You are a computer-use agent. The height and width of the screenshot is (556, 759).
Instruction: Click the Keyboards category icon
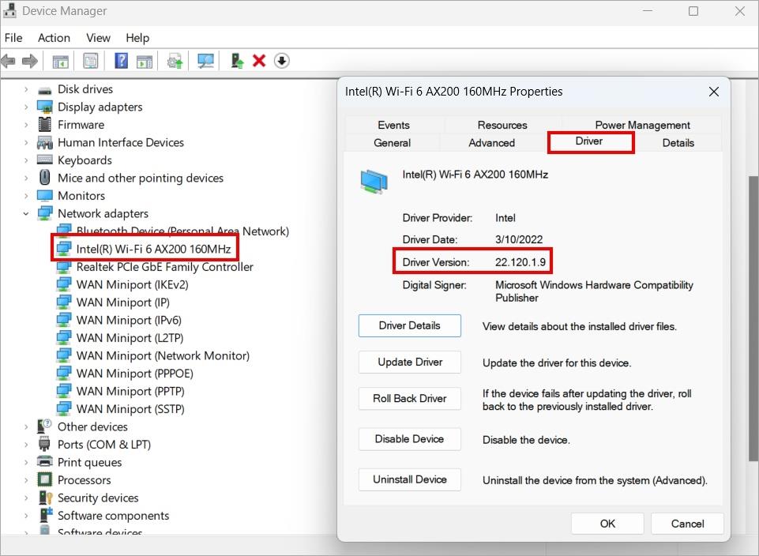click(44, 160)
